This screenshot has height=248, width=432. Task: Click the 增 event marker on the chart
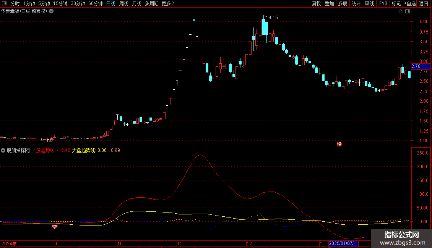point(339,144)
